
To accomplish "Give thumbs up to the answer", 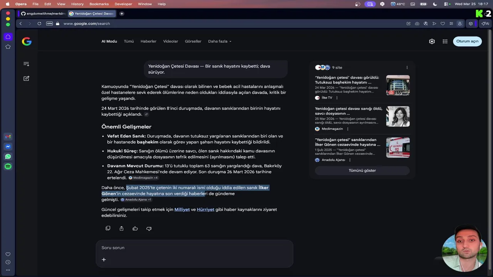I will coord(135,228).
